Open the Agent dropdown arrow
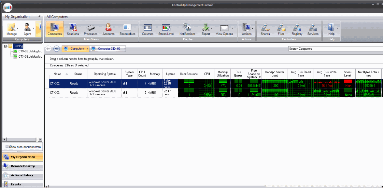The height and width of the screenshot is (188, 383). (x=33, y=28)
